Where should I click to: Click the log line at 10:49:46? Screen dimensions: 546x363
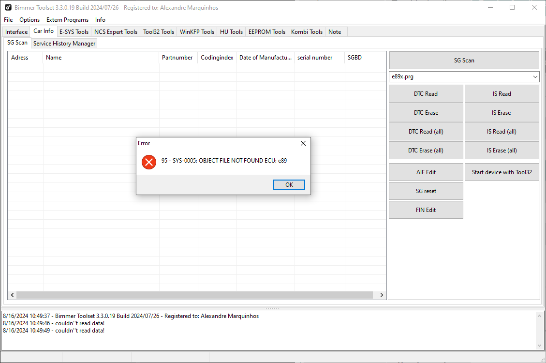point(54,323)
